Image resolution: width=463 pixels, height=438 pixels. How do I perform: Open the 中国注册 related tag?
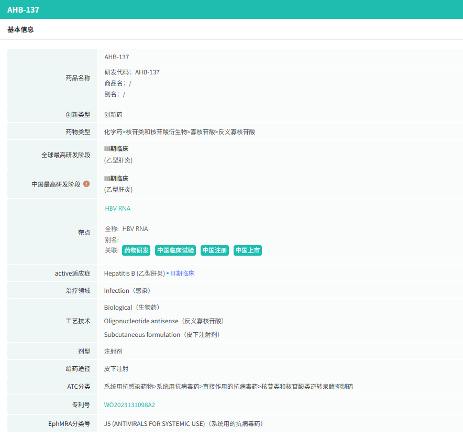(x=215, y=250)
